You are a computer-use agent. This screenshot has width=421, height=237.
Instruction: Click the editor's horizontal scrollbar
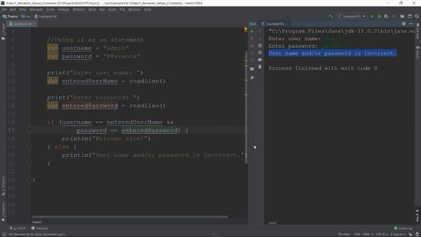coord(130,217)
